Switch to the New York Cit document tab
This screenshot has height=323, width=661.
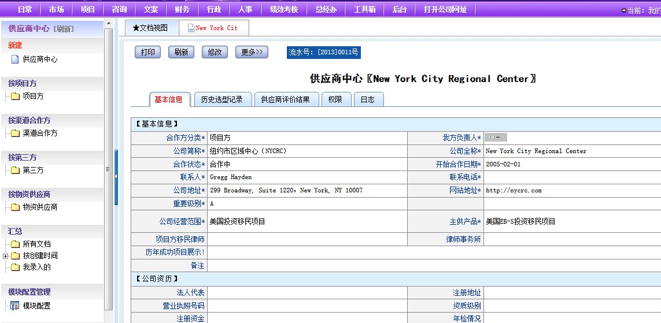(x=214, y=28)
